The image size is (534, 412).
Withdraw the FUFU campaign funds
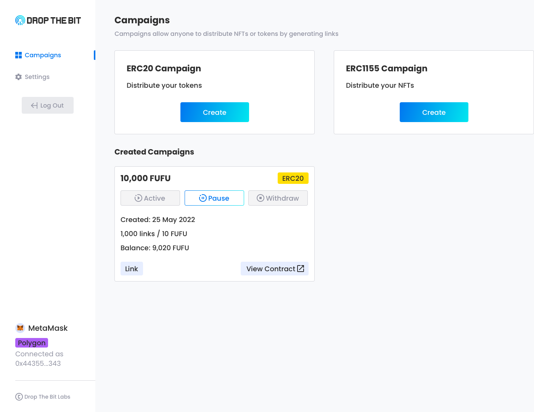[x=278, y=198]
